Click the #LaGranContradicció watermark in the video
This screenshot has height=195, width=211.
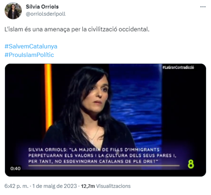[x=178, y=67]
